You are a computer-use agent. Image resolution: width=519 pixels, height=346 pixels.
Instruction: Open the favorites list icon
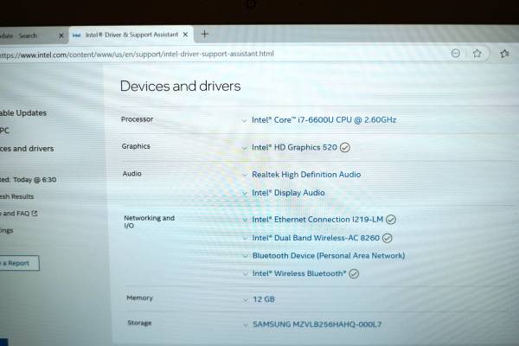coord(504,54)
